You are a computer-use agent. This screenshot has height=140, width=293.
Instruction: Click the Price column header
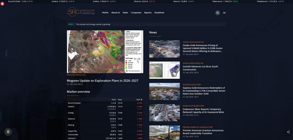[114, 99]
